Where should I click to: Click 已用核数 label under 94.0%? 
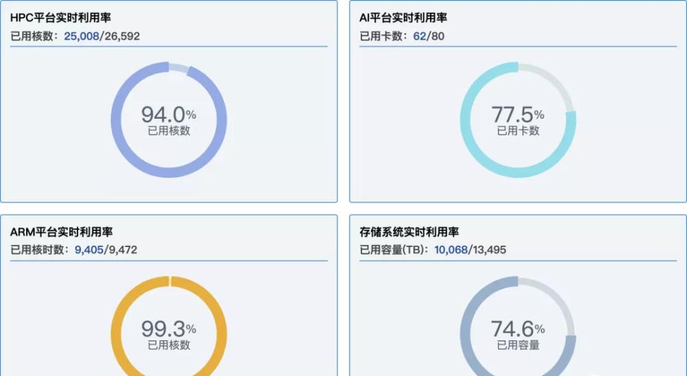tap(169, 130)
